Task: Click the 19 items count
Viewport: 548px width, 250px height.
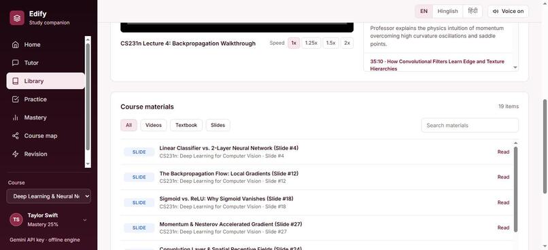Action: (509, 107)
